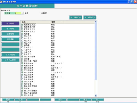Viewport: 137px width, 103px height.
Task: Click the 柴田 staff name text
Action: [x=27, y=13]
